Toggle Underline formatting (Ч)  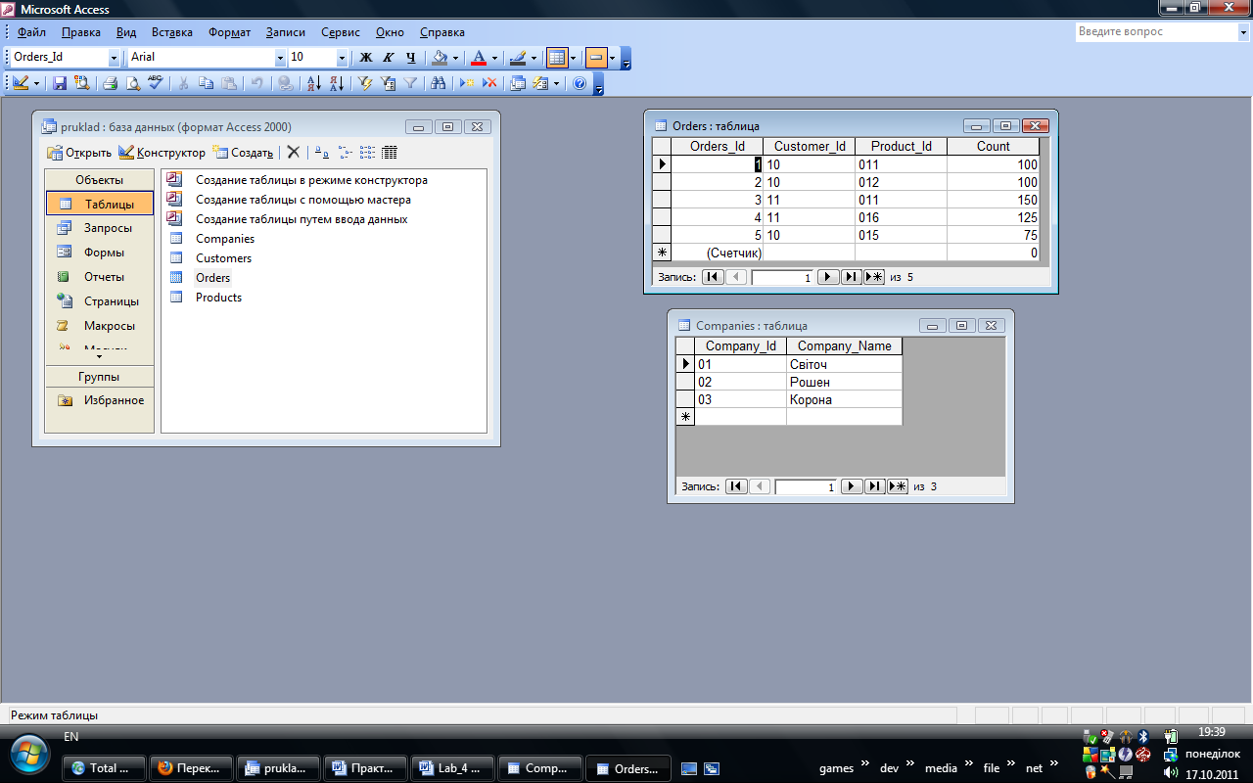click(410, 58)
